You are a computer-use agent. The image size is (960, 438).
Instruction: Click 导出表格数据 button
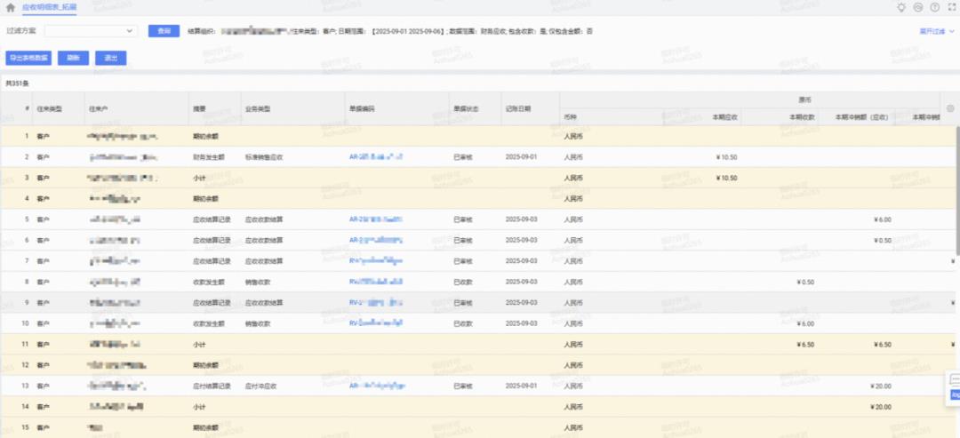coord(28,58)
